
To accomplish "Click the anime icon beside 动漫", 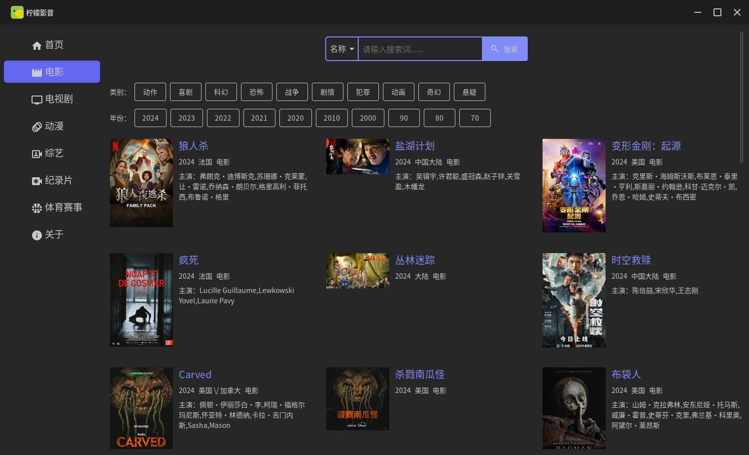I will 37,127.
